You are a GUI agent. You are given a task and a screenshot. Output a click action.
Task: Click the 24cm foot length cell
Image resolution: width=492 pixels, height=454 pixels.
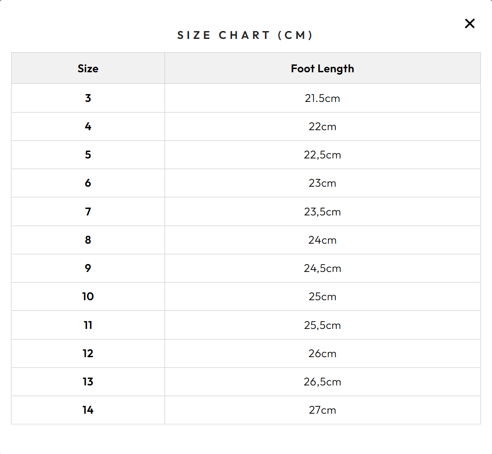click(322, 240)
